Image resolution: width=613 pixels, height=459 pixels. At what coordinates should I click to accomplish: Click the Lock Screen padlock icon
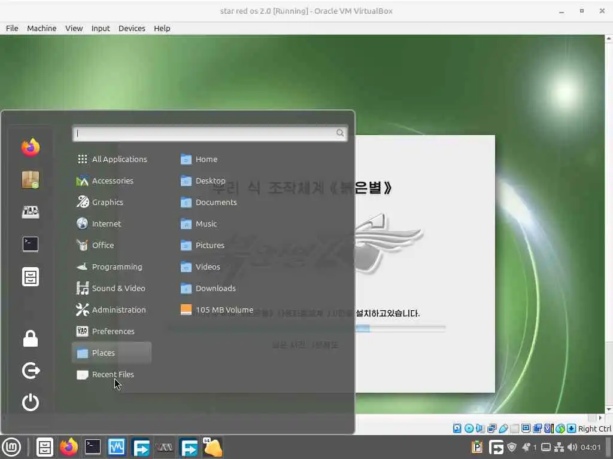click(31, 338)
